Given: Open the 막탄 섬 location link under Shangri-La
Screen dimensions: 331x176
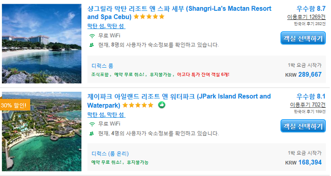Looking at the screenshot, I should tap(106, 26).
